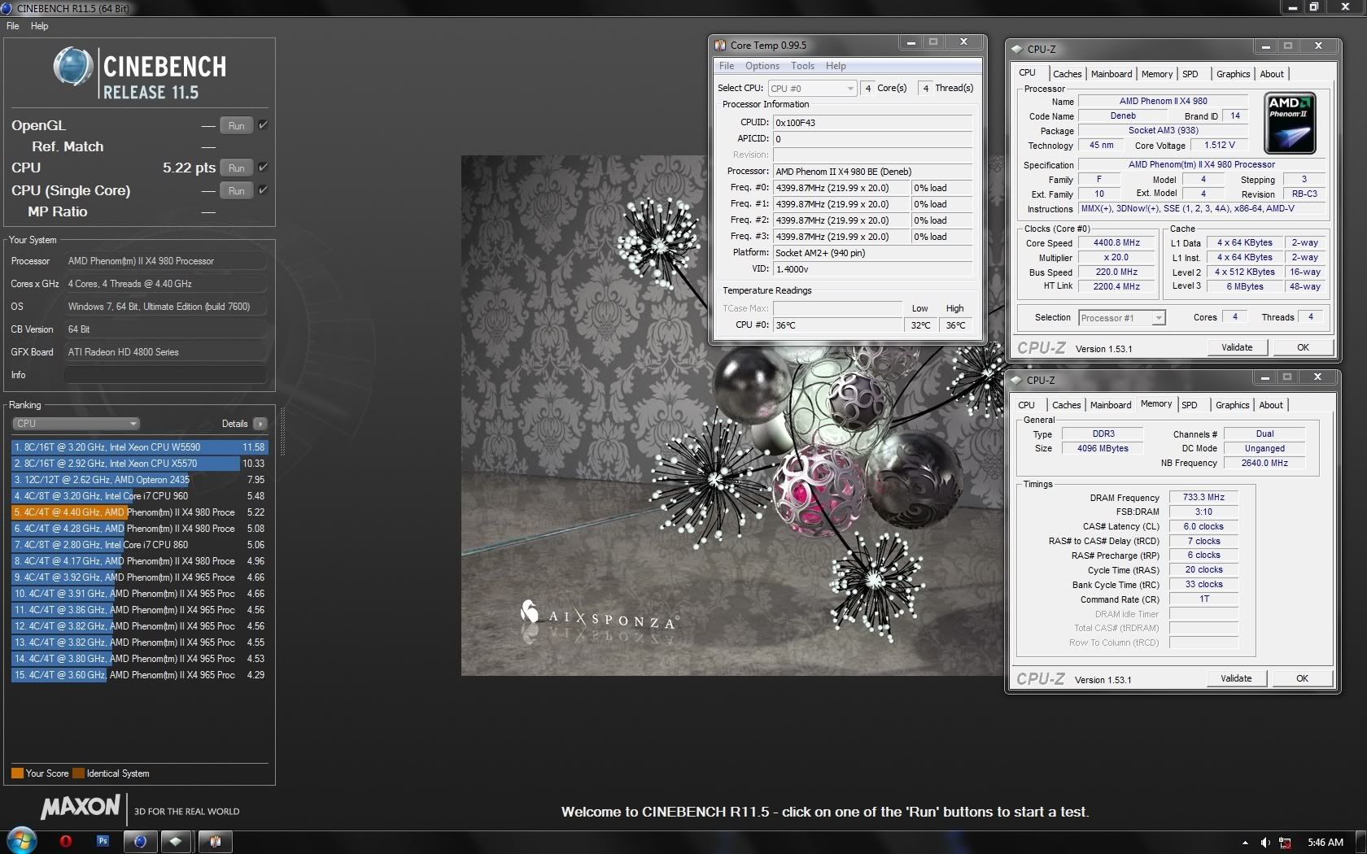Run the OpenGL benchmark

(237, 125)
